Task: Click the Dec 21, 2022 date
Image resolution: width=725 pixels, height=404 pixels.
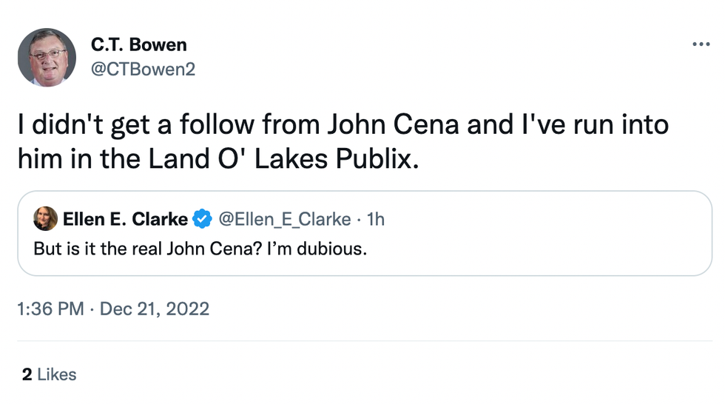Action: pyautogui.click(x=155, y=309)
